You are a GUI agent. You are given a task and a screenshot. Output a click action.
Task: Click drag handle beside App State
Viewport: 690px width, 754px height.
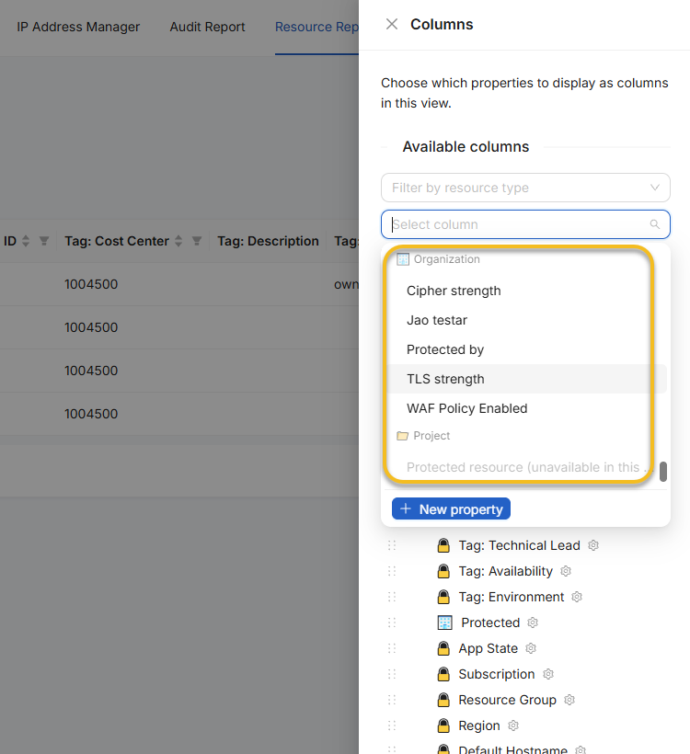[392, 648]
